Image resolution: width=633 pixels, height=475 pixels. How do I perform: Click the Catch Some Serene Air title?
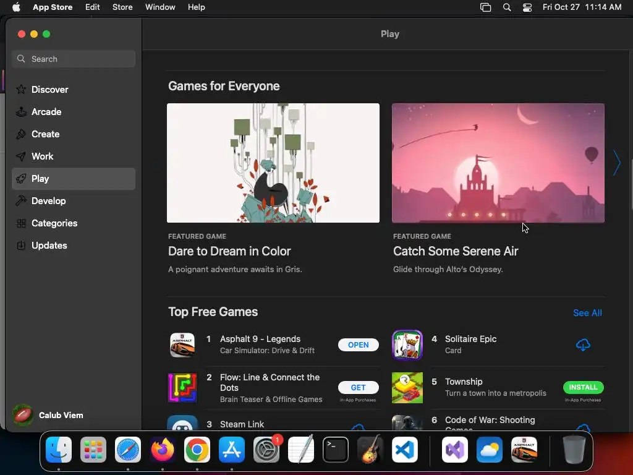point(456,251)
